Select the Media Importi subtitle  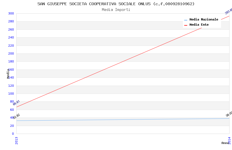tap(116, 10)
